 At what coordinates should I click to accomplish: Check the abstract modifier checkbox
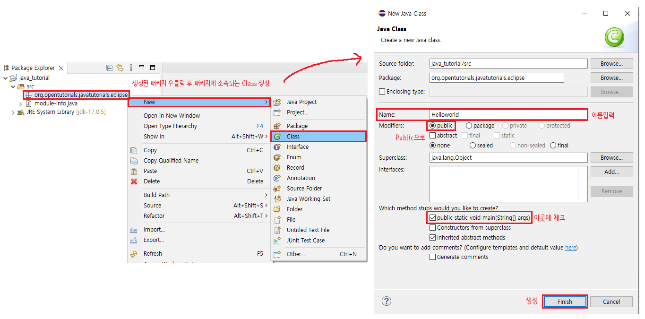click(433, 136)
